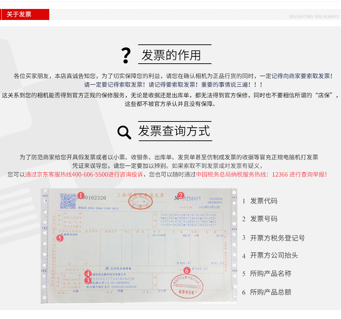Click the 12366 tax service hotline text

tap(261, 174)
